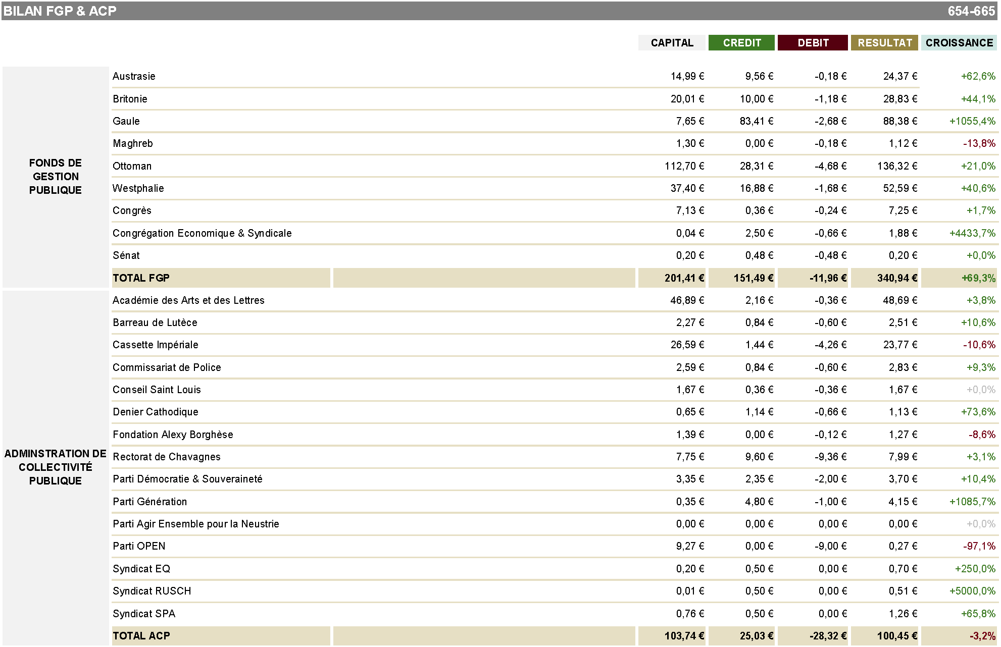Select the Syndicat RUSCH growth +5000,0%

[972, 591]
